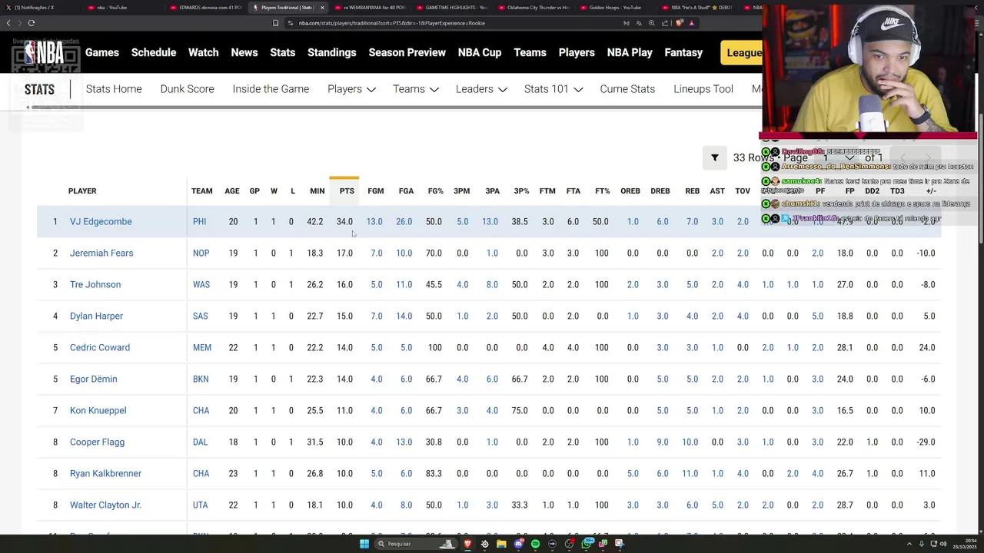The image size is (984, 553).
Task: Open the Brave browser in the taskbar
Action: tap(467, 544)
